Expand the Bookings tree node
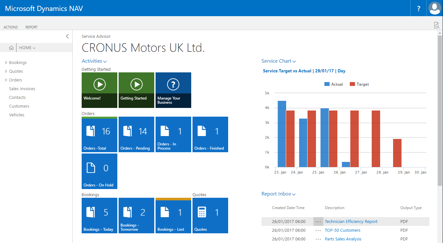This screenshot has width=443, height=243. coord(6,63)
